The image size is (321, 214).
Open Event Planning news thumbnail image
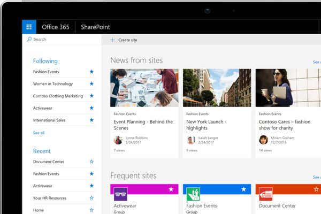click(x=144, y=88)
